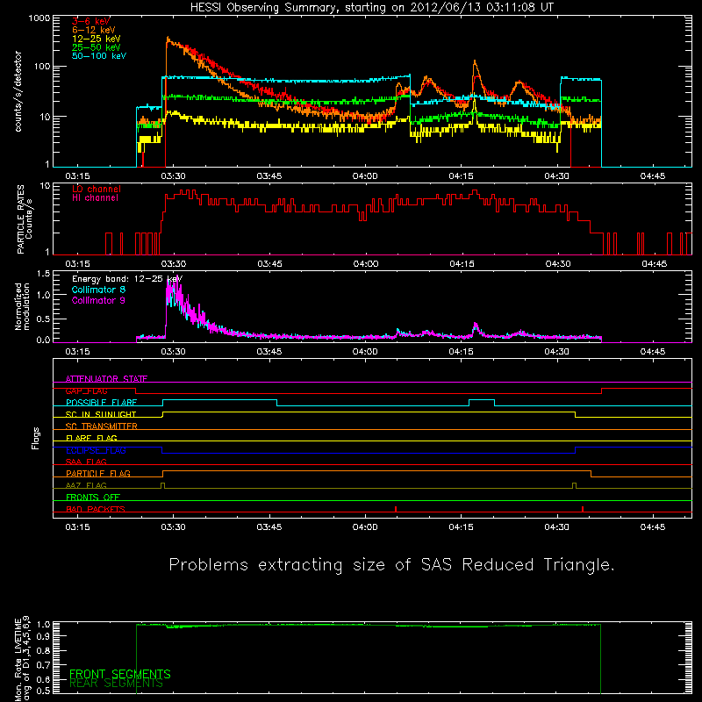Select the Collimator 8 legend entry
This screenshot has width=702, height=702.
pyautogui.click(x=98, y=290)
